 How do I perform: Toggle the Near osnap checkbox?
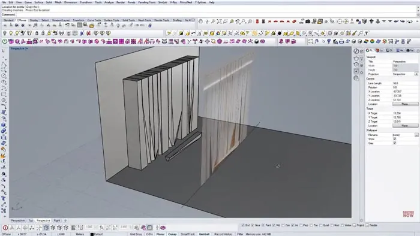253,225
